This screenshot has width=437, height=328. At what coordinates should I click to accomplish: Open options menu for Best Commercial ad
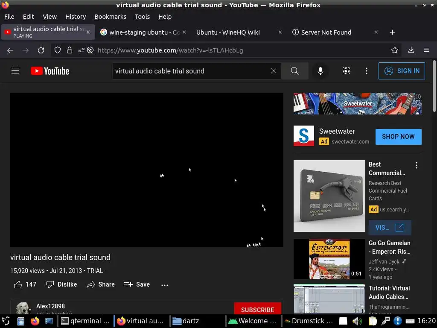coord(417,165)
